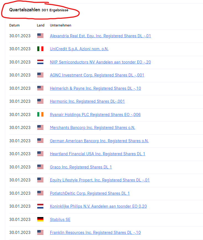The height and width of the screenshot is (240, 203).
Task: Open Stabilus SE company link
Action: click(x=60, y=220)
